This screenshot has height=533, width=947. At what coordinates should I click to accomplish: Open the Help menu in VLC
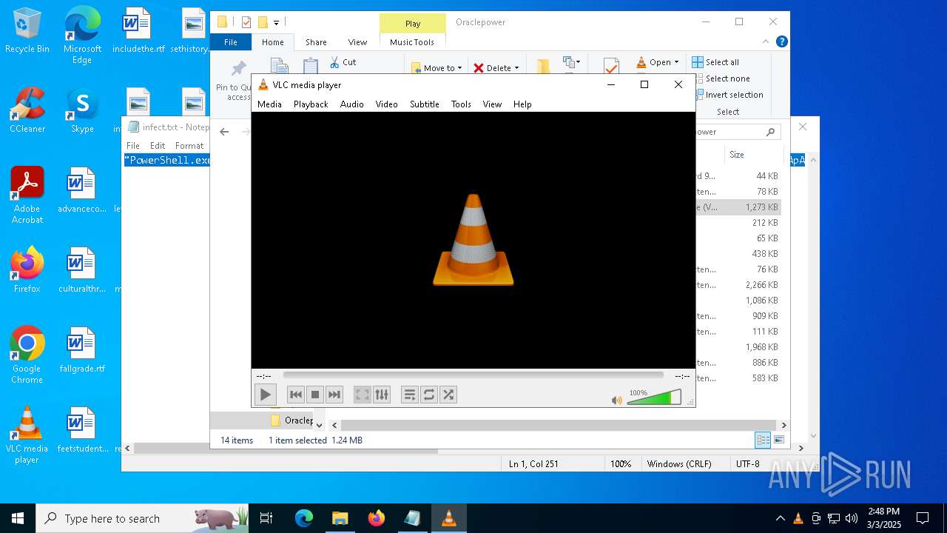click(x=522, y=104)
